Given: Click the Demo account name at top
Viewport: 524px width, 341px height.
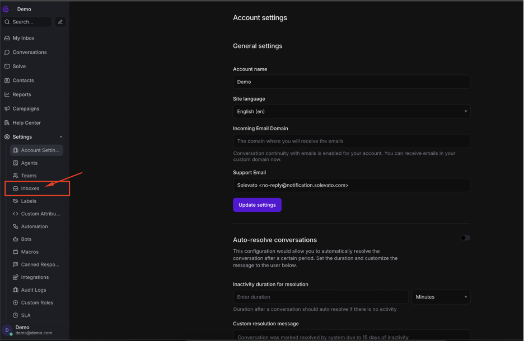Looking at the screenshot, I should (24, 10).
